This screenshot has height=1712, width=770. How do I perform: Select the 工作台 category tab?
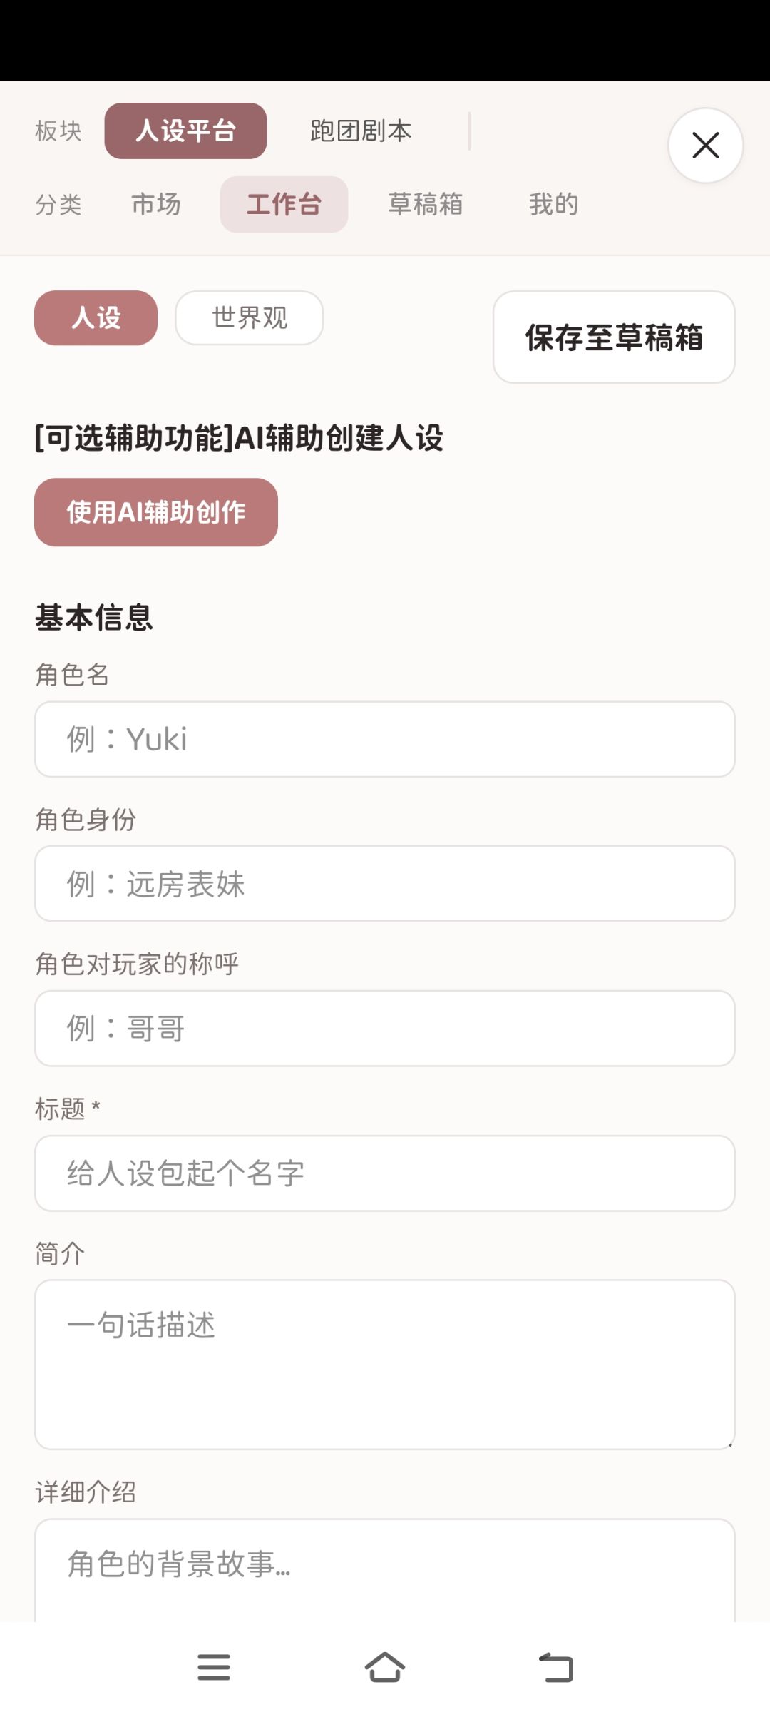pos(284,204)
